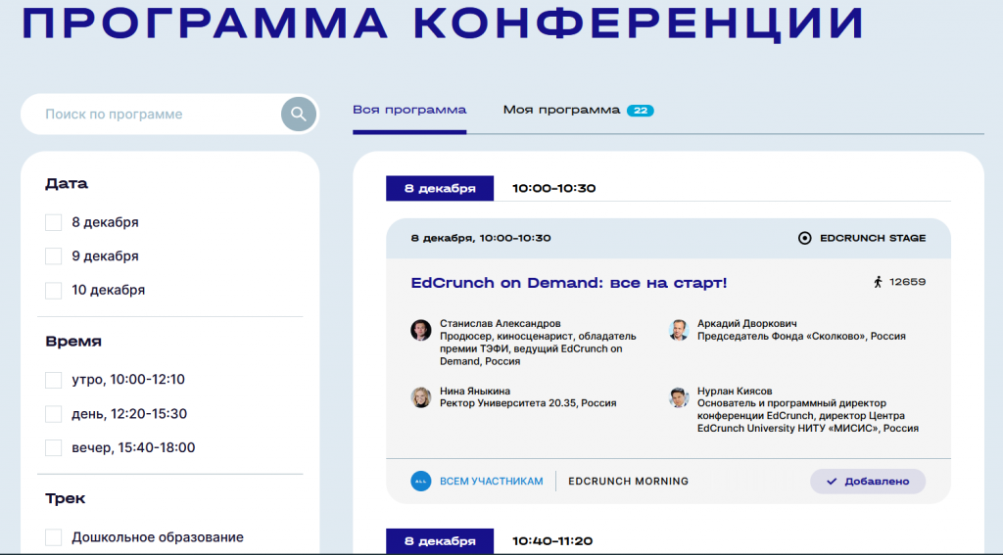Click the '8 декабря' badge beside 10:40-11:20
Viewport: 1003px width, 555px height.
[440, 541]
